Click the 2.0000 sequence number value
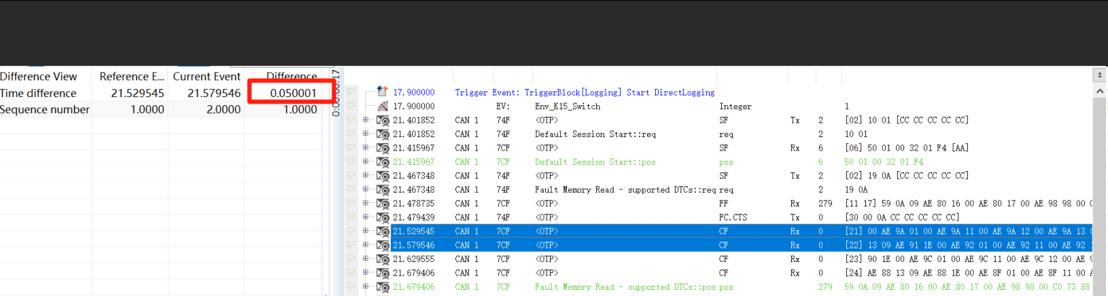The height and width of the screenshot is (296, 1108). 224,109
